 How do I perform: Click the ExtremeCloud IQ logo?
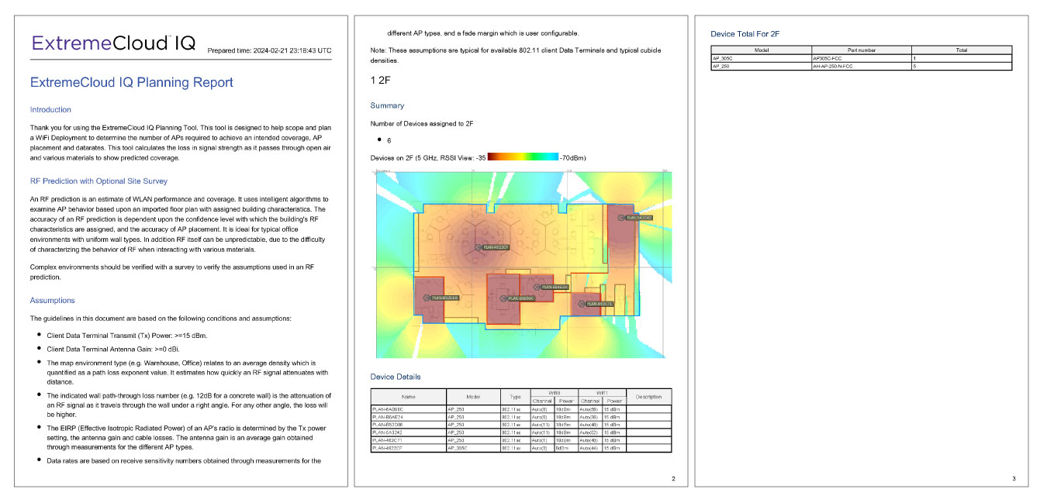pos(113,43)
